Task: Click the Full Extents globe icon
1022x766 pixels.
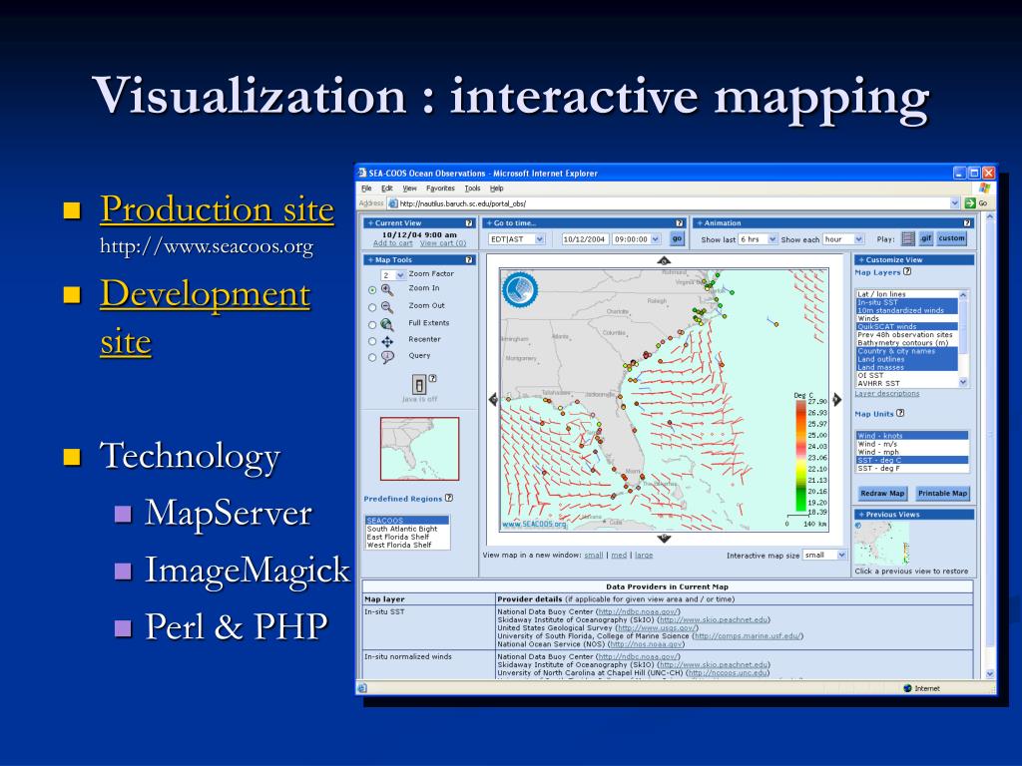Action: coord(387,324)
